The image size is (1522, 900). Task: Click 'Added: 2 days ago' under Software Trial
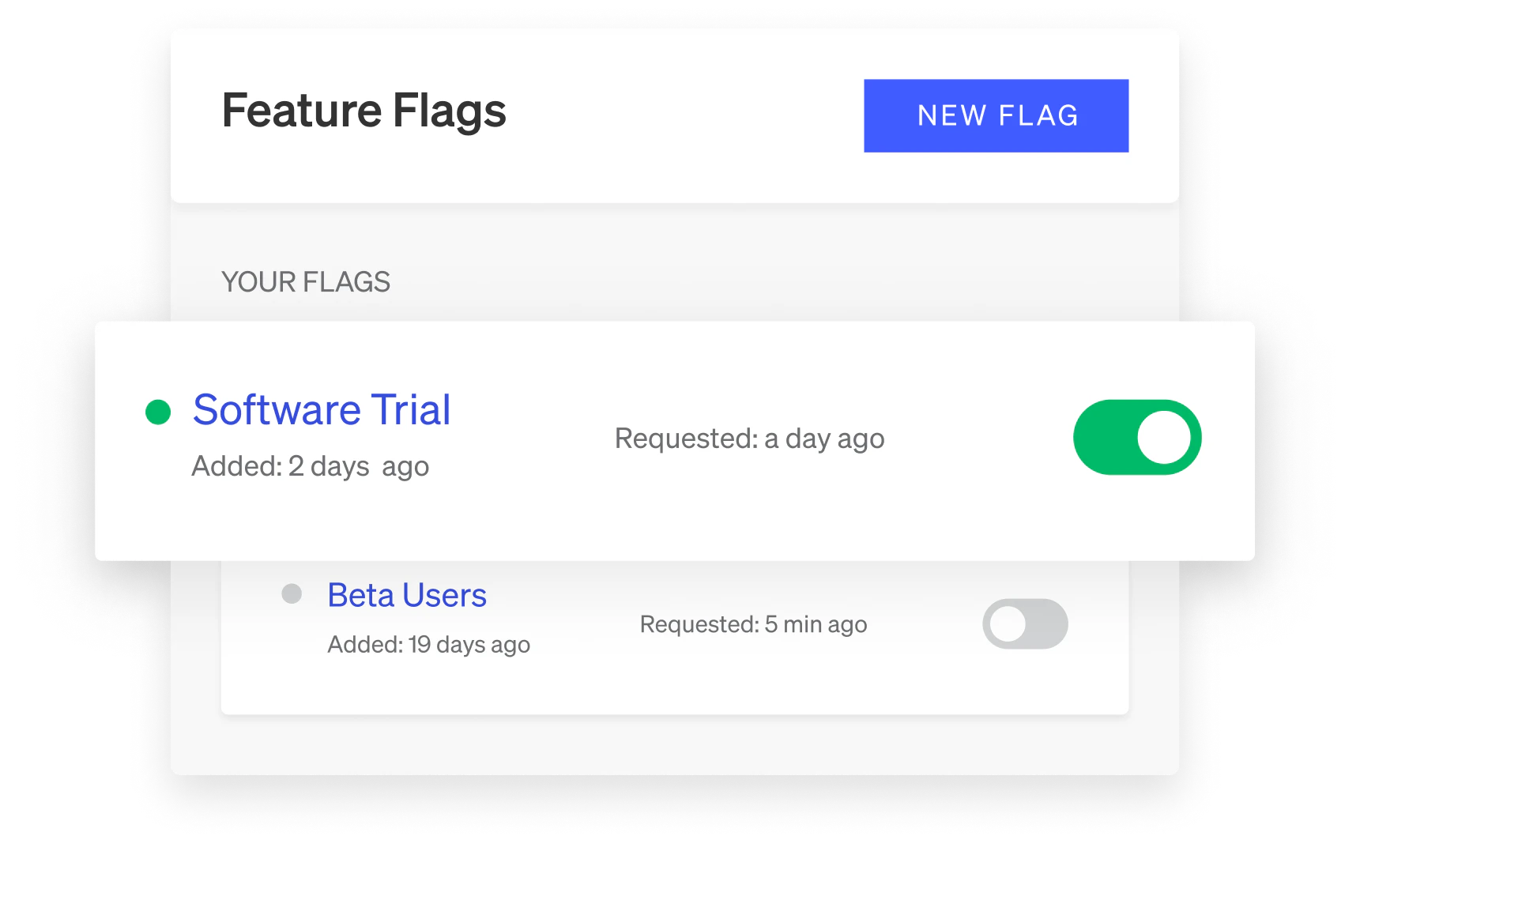310,466
